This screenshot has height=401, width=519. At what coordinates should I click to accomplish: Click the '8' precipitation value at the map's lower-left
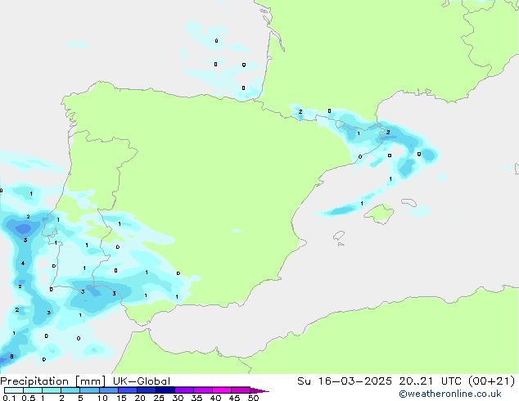[11, 356]
